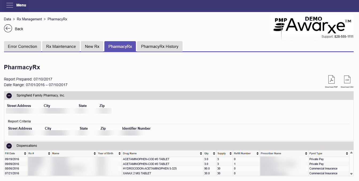359x181 pixels.
Task: Collapse the Dispensations section
Action: pyautogui.click(x=9, y=146)
